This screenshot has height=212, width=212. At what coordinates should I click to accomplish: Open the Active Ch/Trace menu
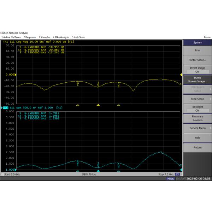(x=11, y=37)
